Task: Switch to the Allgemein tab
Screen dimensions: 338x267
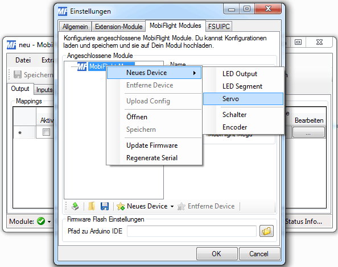Action: point(75,27)
